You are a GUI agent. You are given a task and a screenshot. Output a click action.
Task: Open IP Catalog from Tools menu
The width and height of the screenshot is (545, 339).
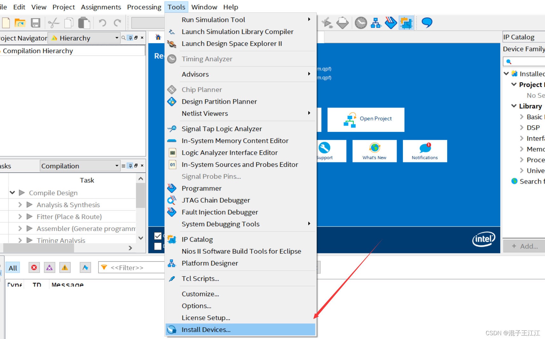241,239
